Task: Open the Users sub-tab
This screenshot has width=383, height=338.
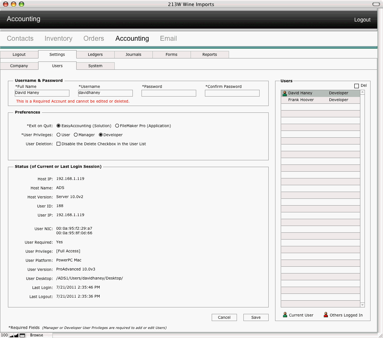Action: pyautogui.click(x=57, y=66)
